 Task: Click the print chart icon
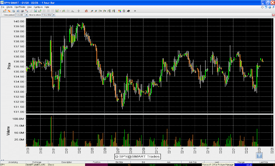click(x=22, y=11)
